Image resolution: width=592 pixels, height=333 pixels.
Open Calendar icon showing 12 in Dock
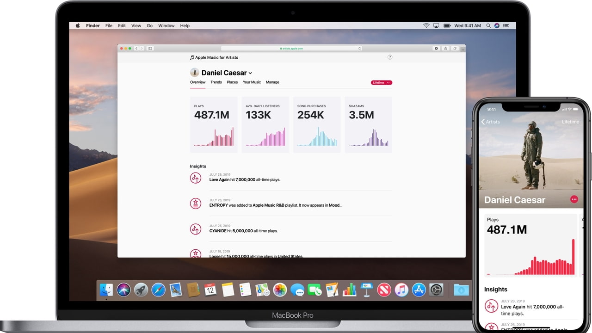tap(210, 290)
